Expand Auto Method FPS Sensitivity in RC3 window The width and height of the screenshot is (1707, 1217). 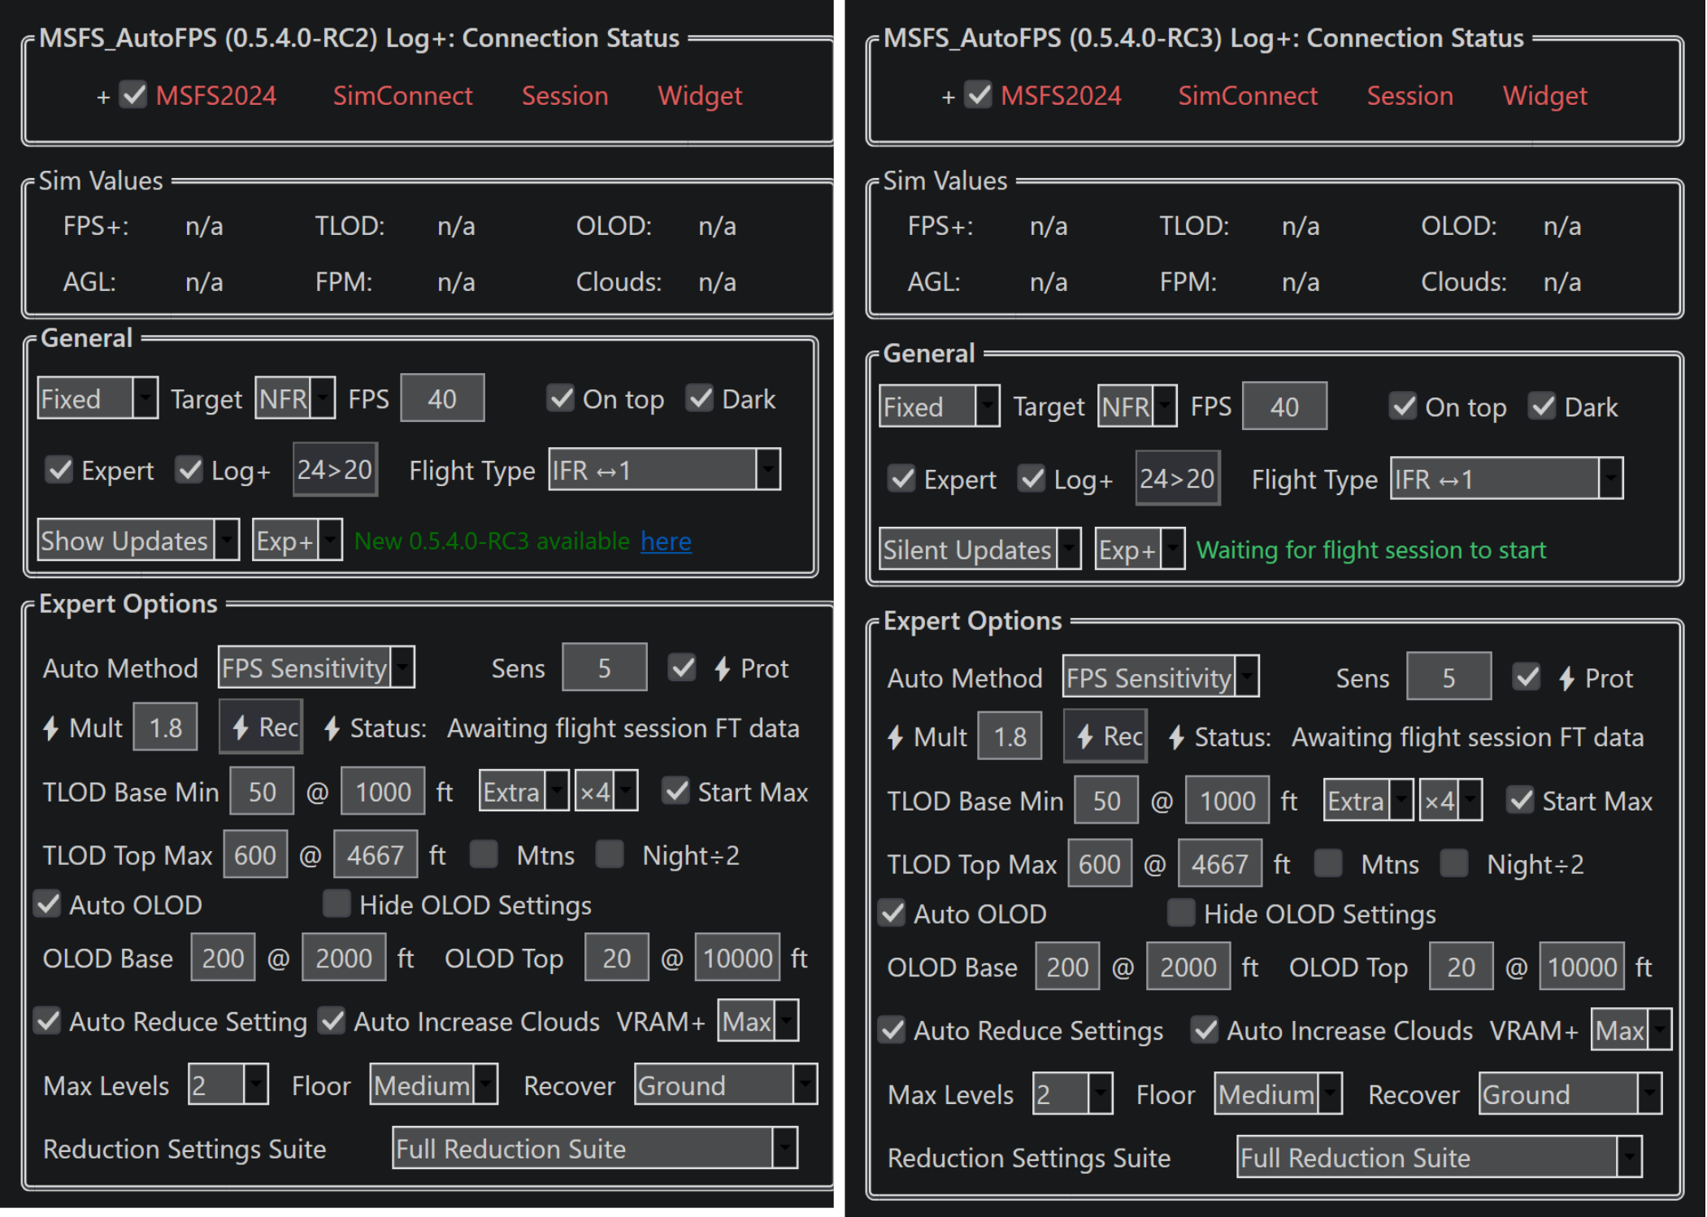[1161, 677]
